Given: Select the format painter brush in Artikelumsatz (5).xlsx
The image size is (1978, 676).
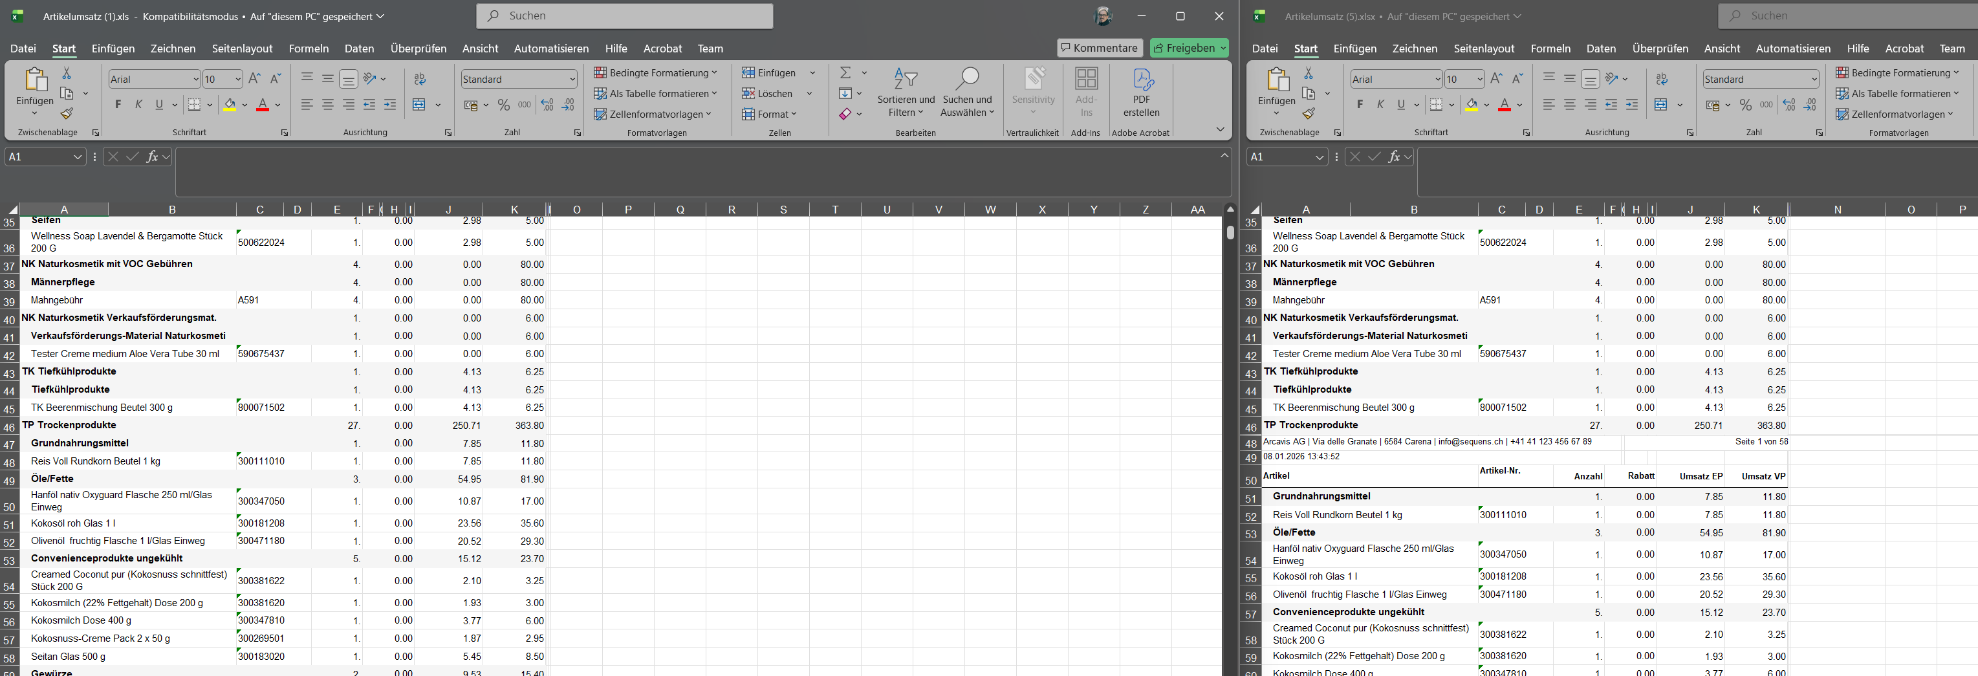Looking at the screenshot, I should [x=1309, y=114].
